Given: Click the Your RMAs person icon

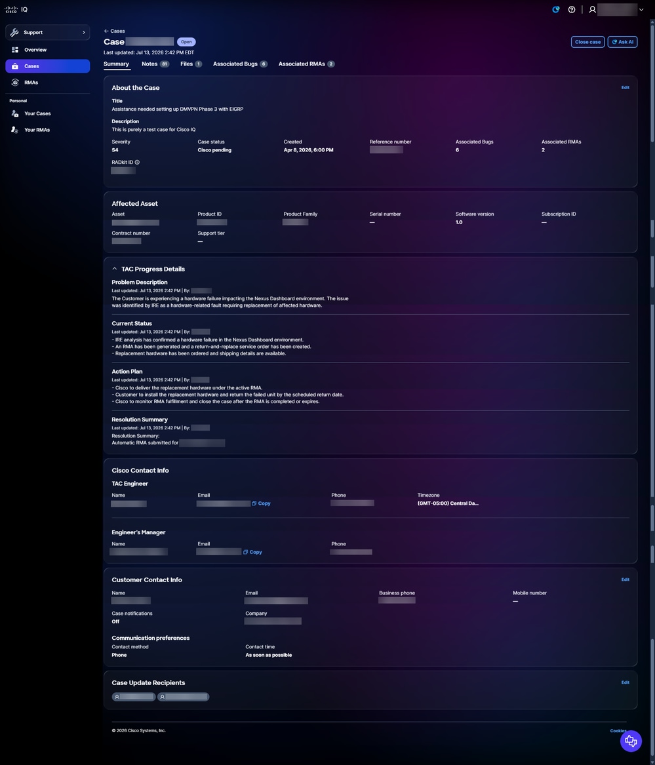Looking at the screenshot, I should click(x=15, y=130).
